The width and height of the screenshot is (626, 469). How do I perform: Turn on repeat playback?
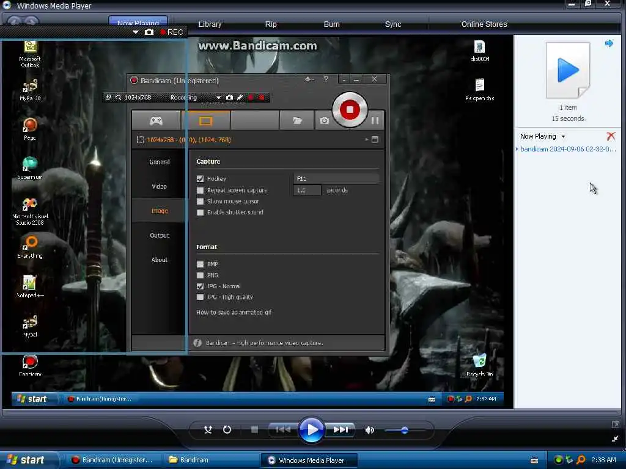[227, 429]
